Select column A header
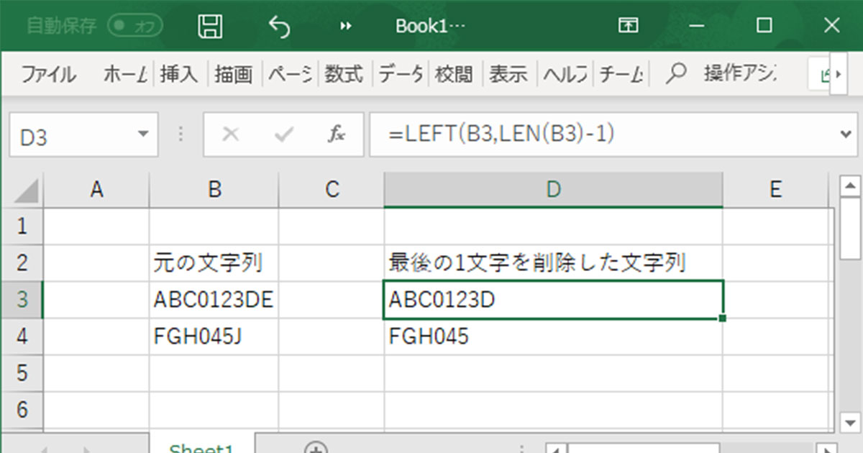The height and width of the screenshot is (453, 863). point(96,190)
